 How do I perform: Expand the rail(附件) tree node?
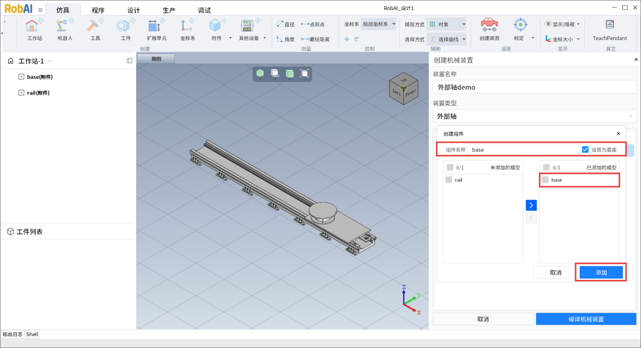click(21, 92)
